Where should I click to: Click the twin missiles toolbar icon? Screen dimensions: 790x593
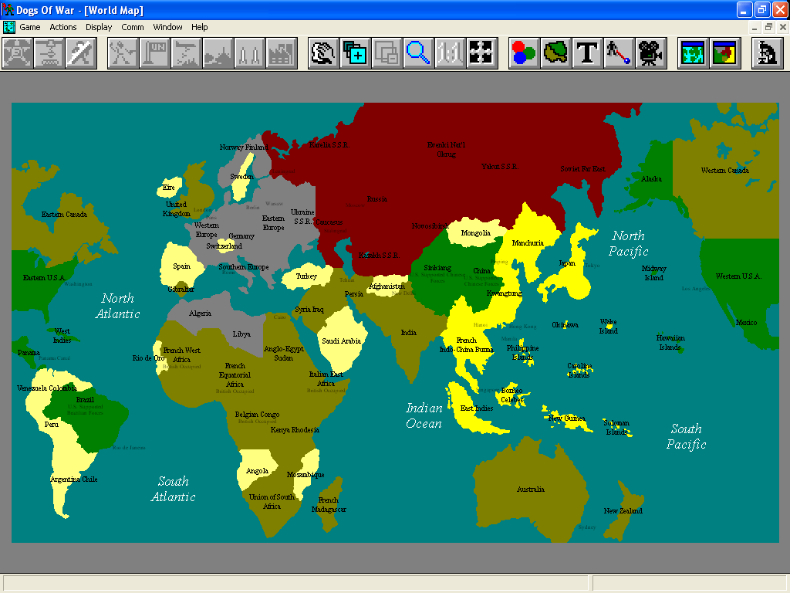pos(250,53)
